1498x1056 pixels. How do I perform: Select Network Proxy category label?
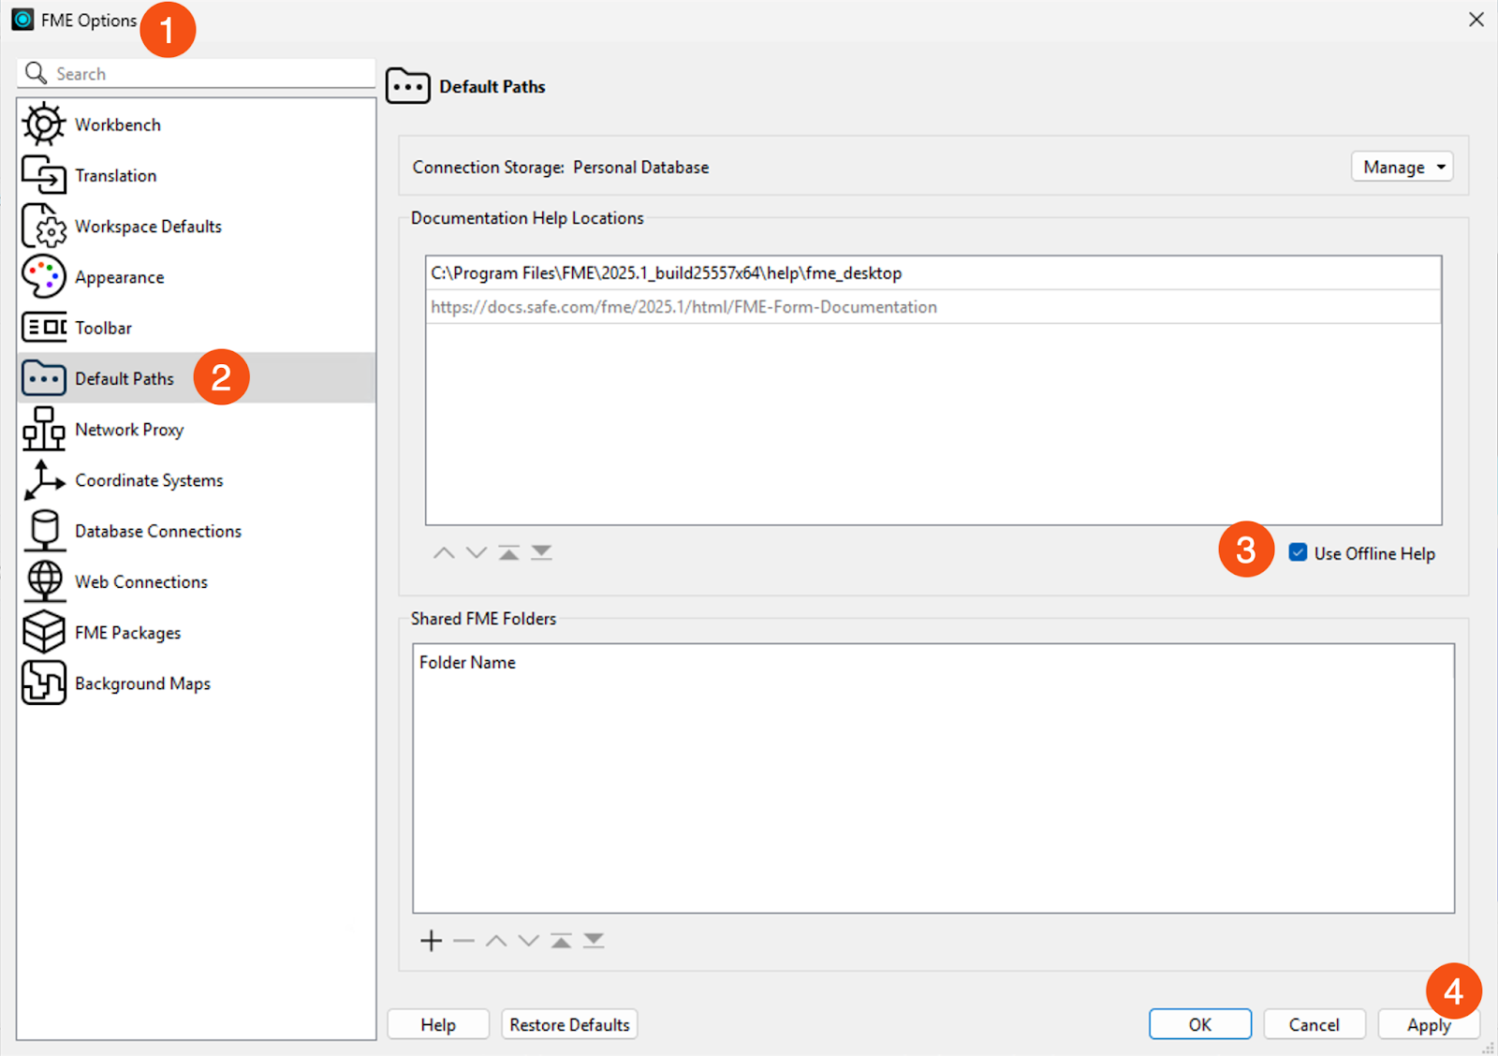(x=129, y=429)
